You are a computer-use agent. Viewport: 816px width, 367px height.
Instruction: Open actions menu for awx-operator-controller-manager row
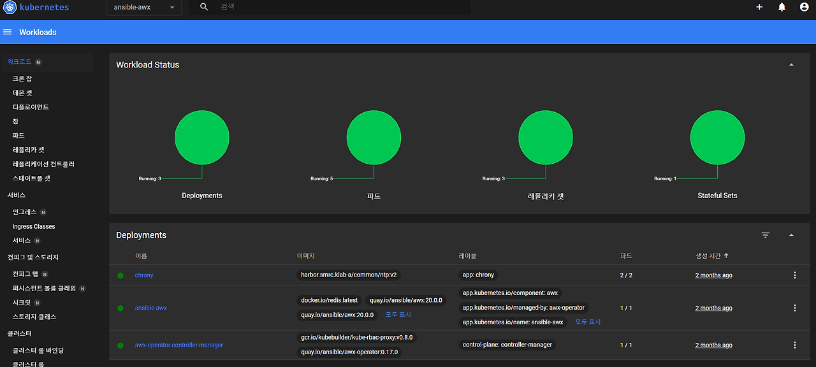(x=794, y=345)
